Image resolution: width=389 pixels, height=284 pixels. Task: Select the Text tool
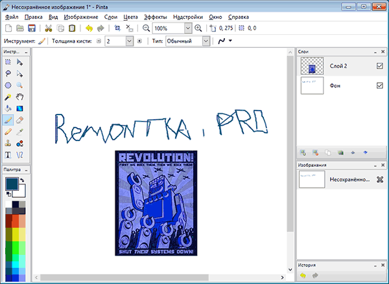[8, 155]
